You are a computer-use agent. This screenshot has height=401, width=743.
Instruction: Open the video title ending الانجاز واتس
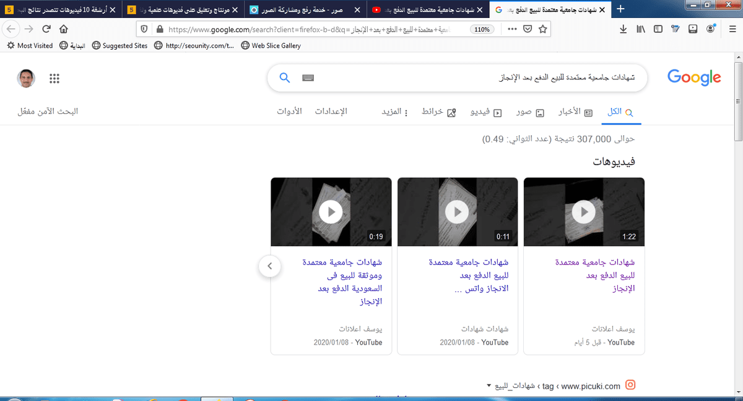click(468, 275)
